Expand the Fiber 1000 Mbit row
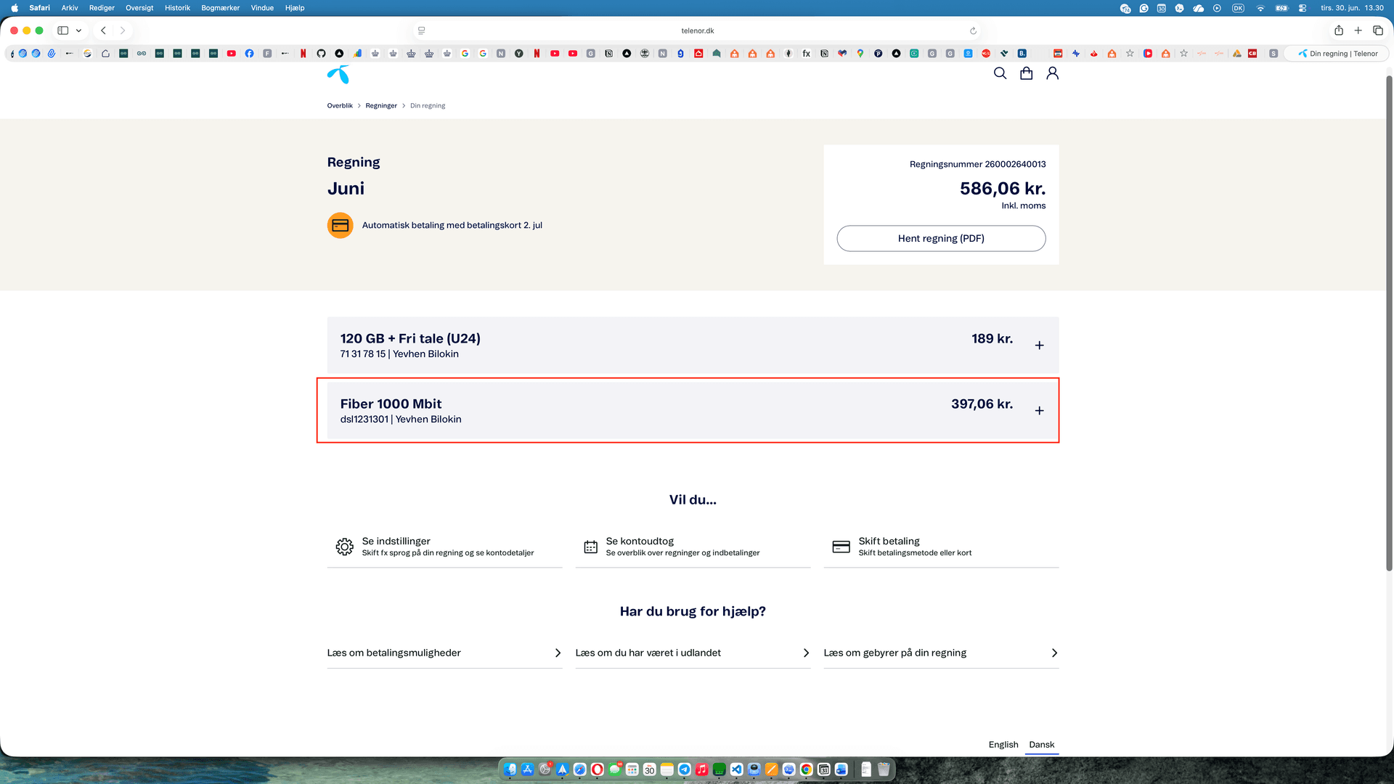The width and height of the screenshot is (1394, 784). click(x=693, y=411)
